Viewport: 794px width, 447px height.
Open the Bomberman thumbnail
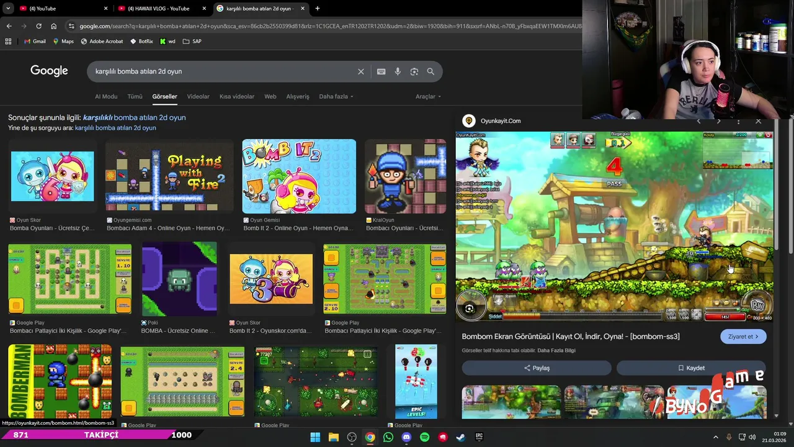tap(60, 382)
